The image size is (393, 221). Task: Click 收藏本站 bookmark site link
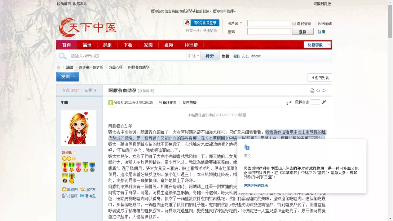80,4
